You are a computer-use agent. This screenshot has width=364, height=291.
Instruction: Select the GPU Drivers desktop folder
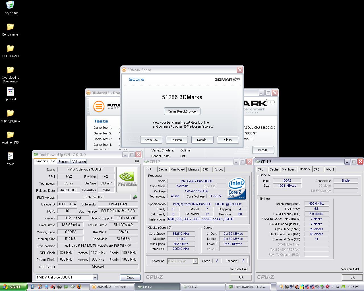(x=10, y=48)
